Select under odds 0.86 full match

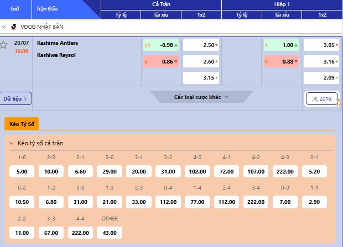click(x=161, y=62)
